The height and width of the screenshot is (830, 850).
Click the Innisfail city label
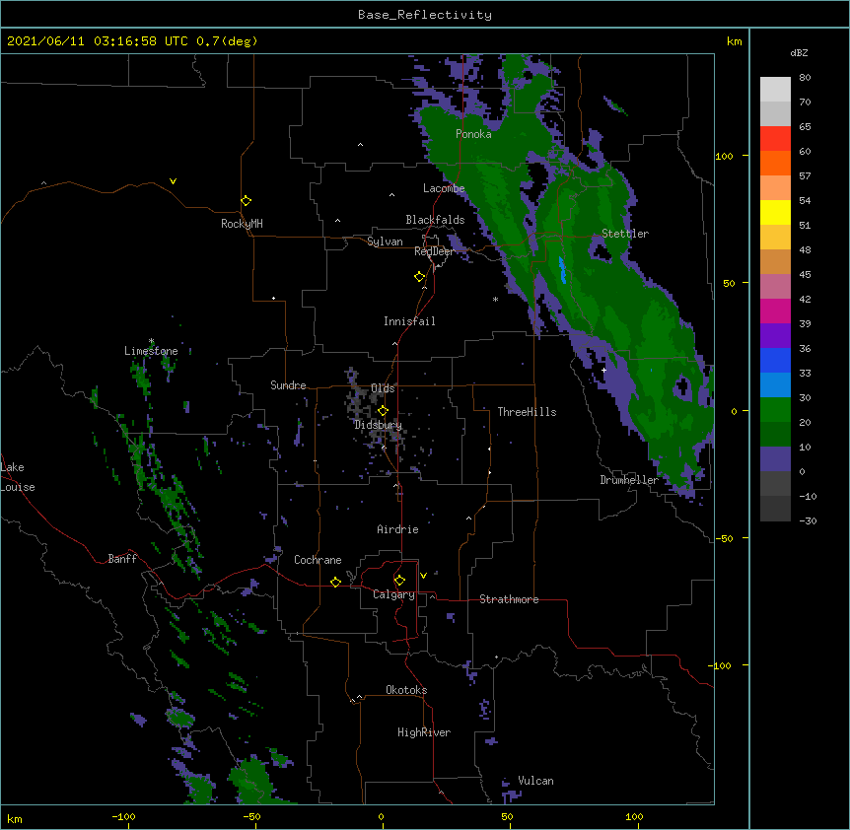click(x=409, y=321)
